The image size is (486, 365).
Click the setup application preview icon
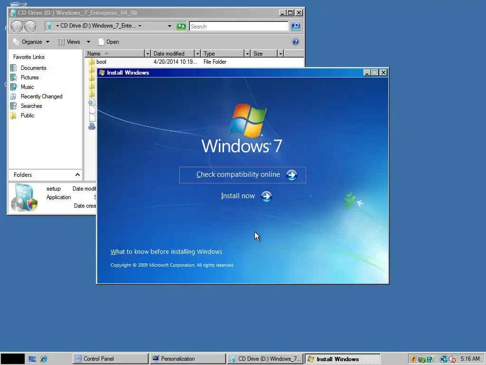click(x=25, y=198)
